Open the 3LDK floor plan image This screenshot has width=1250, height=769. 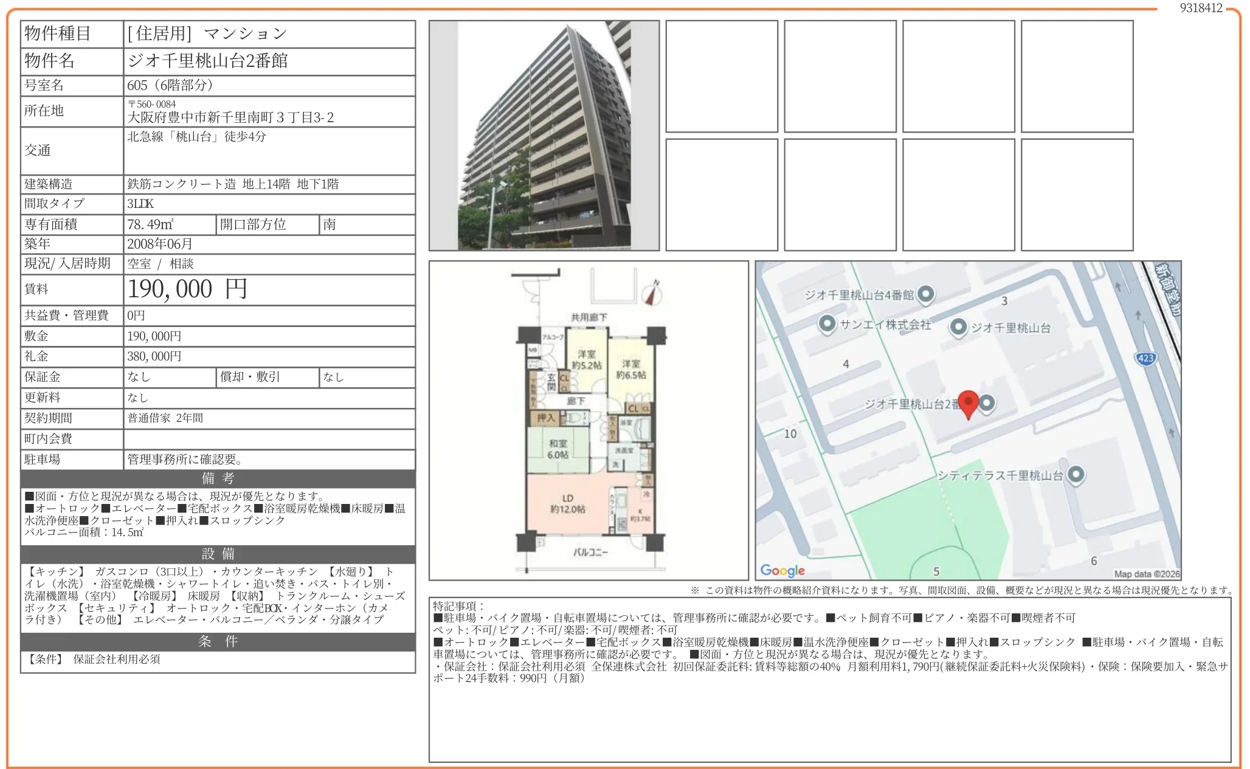tap(588, 420)
